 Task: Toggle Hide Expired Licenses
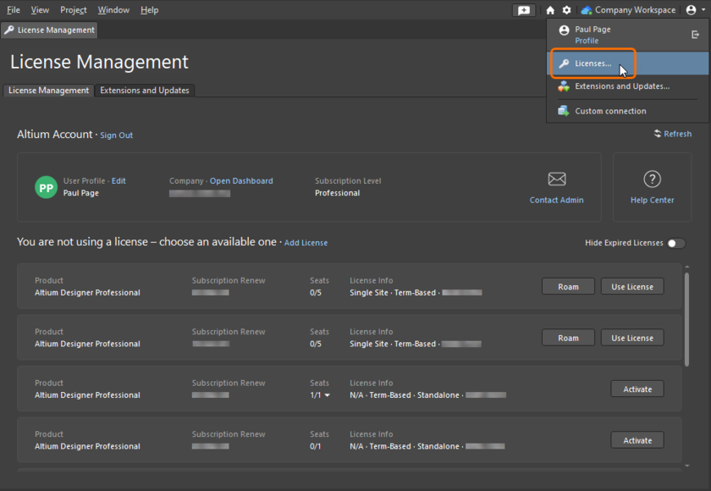(676, 243)
